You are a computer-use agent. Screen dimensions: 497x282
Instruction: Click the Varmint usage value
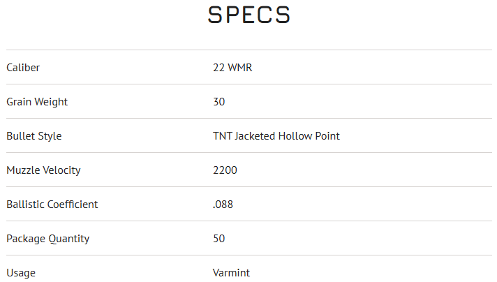point(231,273)
